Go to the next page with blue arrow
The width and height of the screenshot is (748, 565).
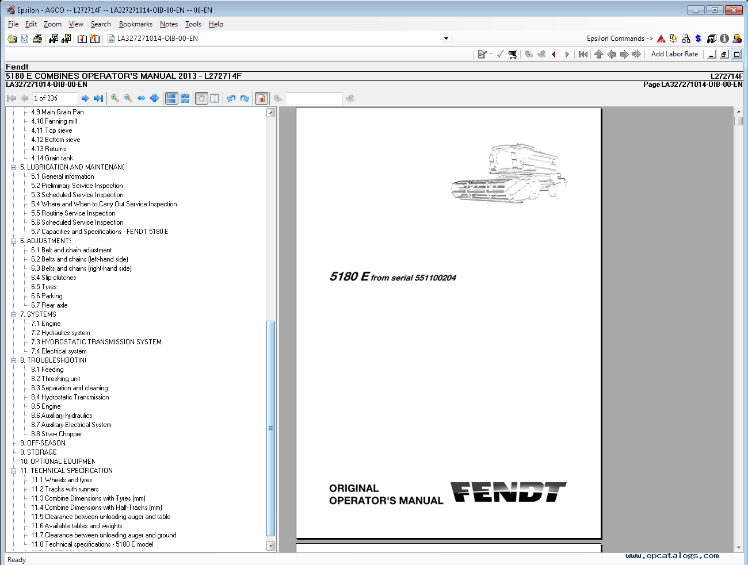pyautogui.click(x=85, y=98)
